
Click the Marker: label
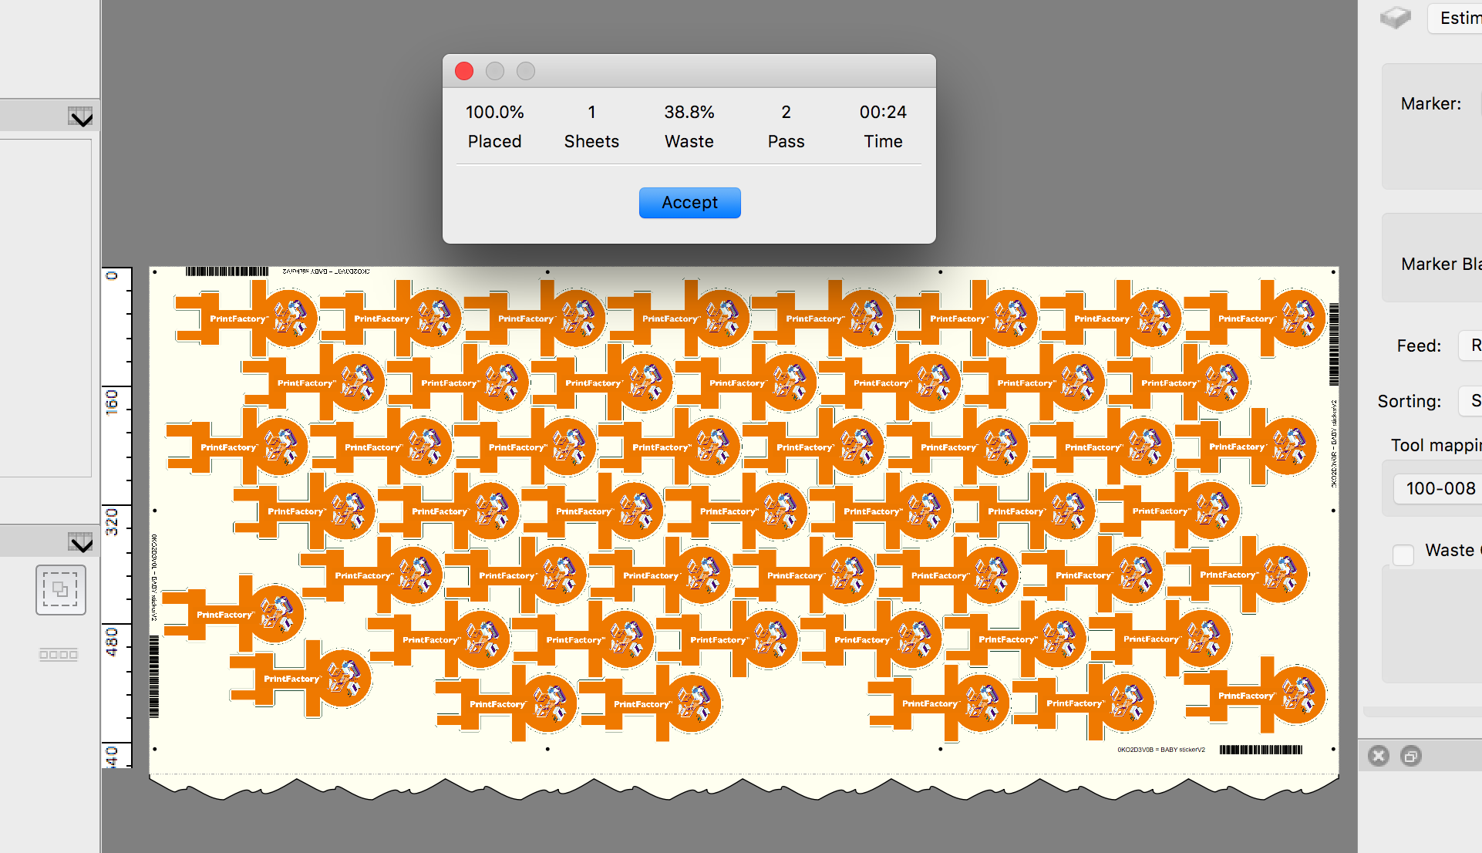(1431, 103)
